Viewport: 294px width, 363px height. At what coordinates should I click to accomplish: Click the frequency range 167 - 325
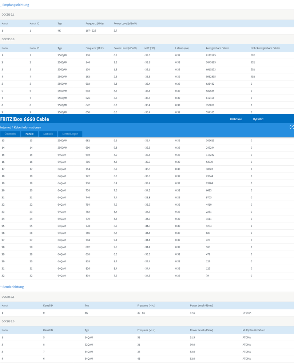(x=91, y=31)
